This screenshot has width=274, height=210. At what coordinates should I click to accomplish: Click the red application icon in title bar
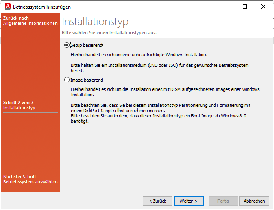tap(7, 7)
